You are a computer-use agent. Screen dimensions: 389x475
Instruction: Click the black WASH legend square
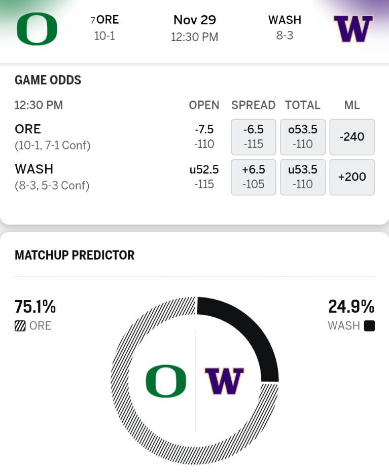click(x=369, y=326)
